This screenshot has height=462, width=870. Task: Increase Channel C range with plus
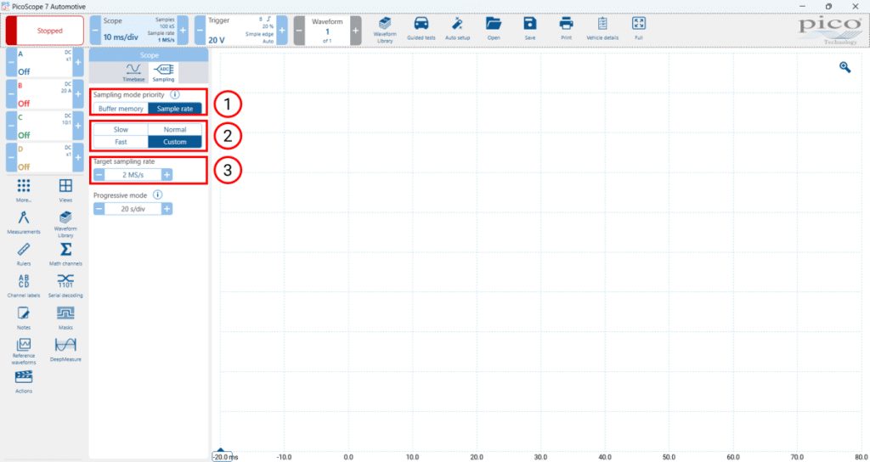(x=78, y=126)
